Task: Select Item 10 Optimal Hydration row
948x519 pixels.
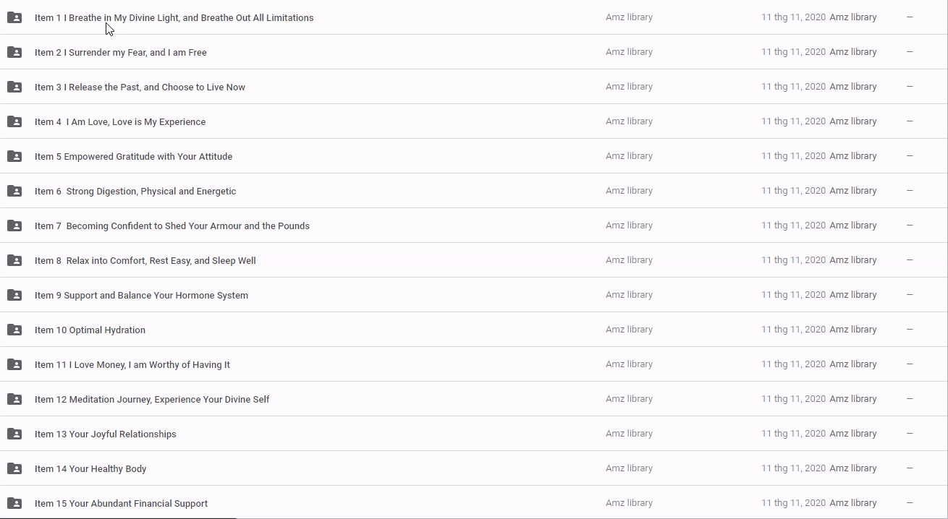Action: pyautogui.click(x=90, y=330)
